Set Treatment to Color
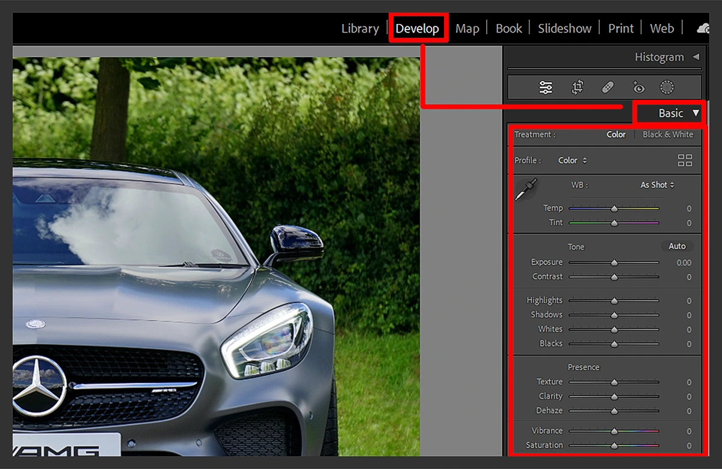 coord(616,135)
